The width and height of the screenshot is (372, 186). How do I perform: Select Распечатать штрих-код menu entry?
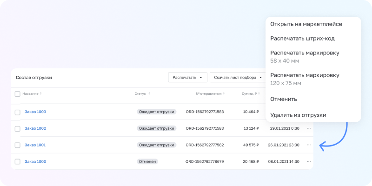pyautogui.click(x=302, y=39)
